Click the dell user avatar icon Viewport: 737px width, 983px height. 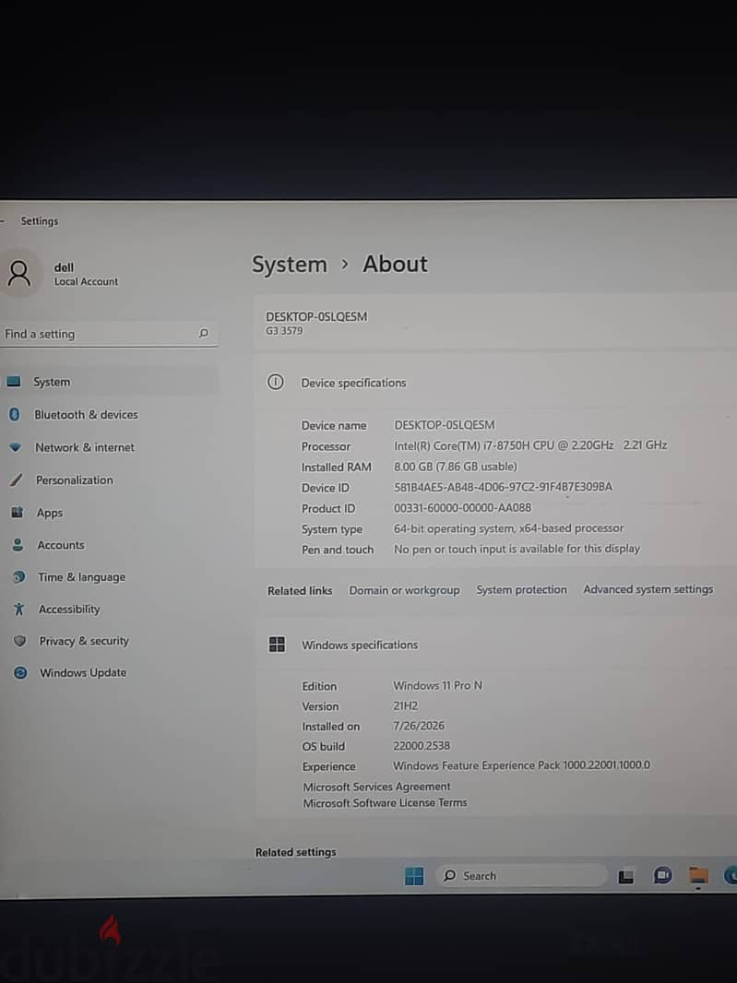[x=18, y=273]
